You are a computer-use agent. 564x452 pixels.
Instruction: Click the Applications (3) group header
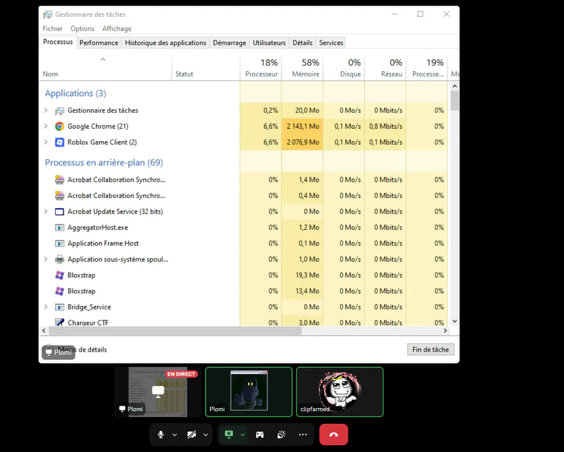click(76, 93)
